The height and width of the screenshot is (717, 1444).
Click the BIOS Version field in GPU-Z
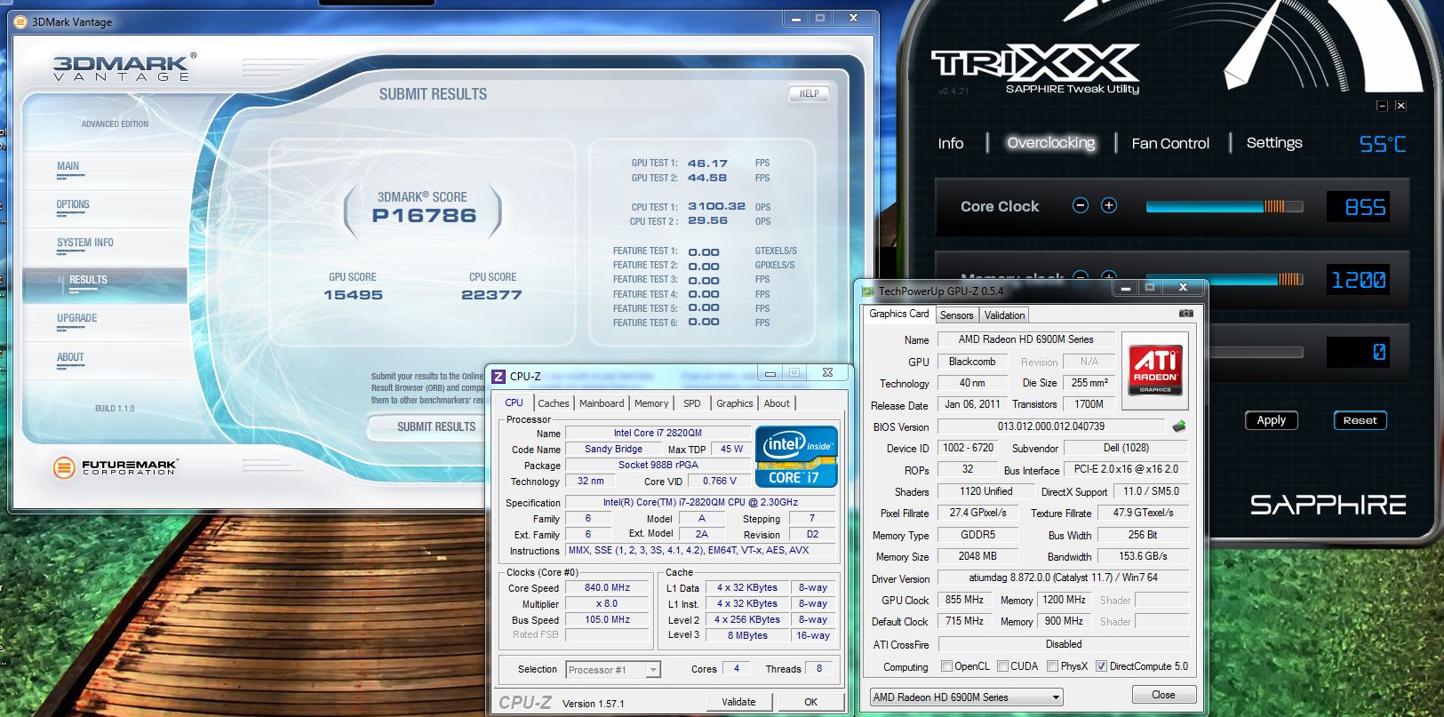click(1051, 426)
